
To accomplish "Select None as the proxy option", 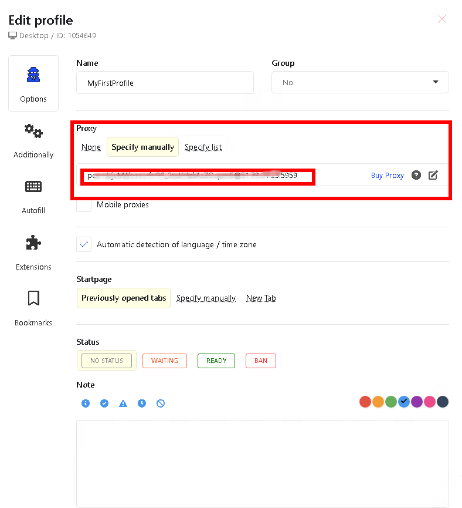I will (x=91, y=147).
